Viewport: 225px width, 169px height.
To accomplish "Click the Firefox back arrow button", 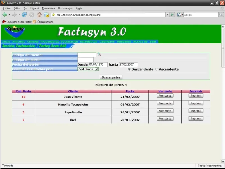I will coord(4,15).
